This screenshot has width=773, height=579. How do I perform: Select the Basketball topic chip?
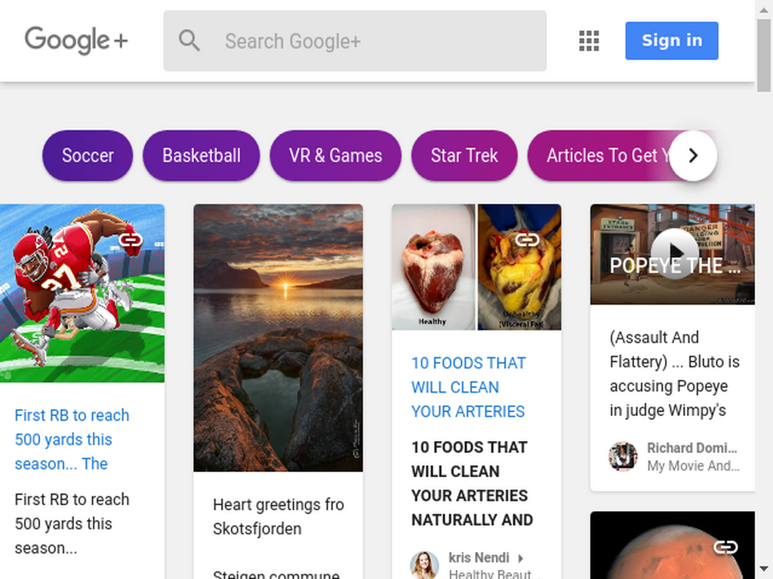click(x=201, y=155)
